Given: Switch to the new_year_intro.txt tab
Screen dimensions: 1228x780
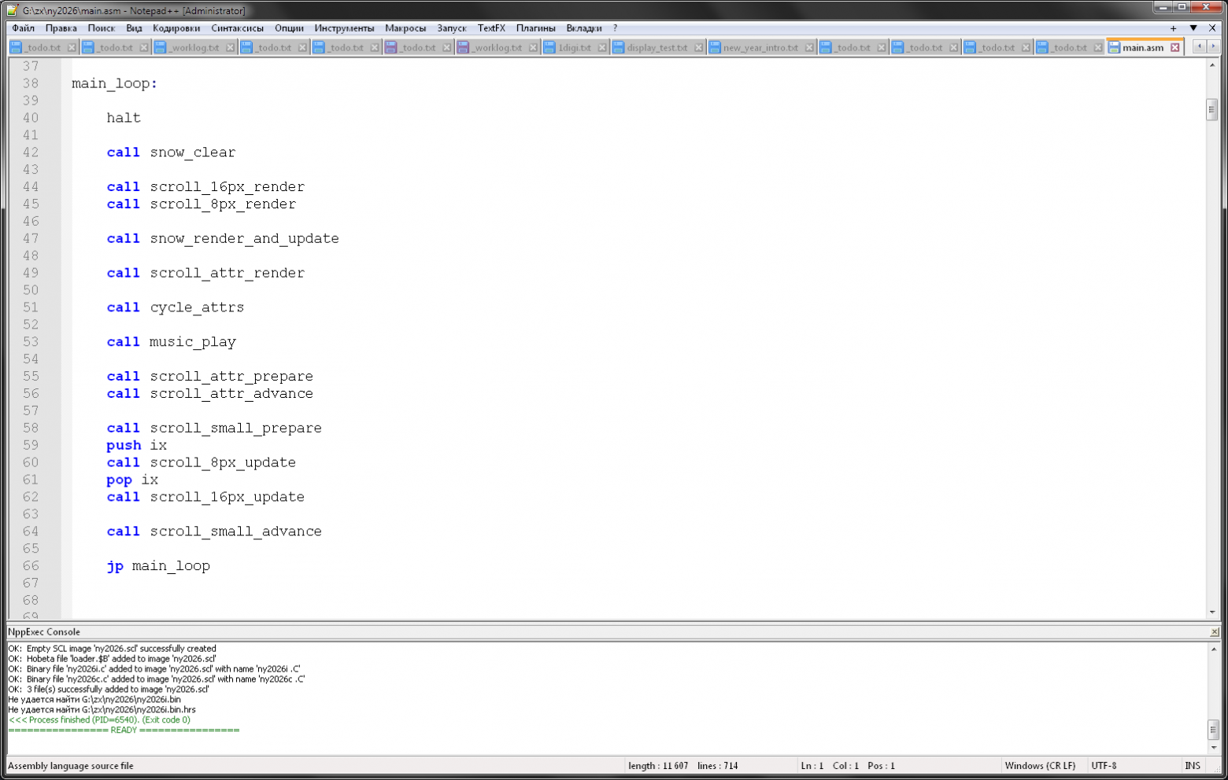Looking at the screenshot, I should click(760, 47).
